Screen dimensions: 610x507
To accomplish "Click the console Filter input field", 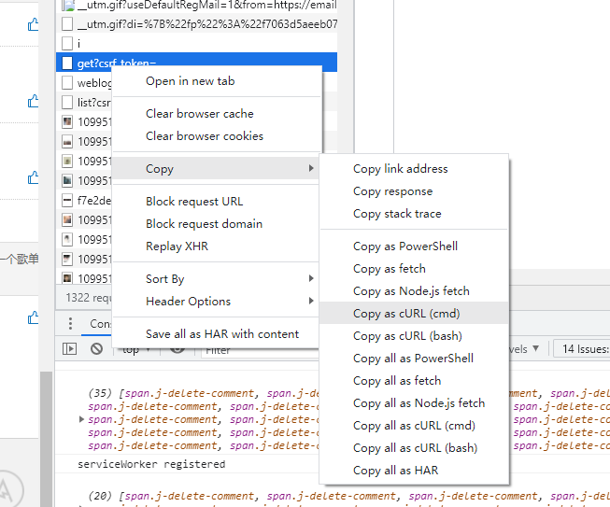I will point(260,350).
